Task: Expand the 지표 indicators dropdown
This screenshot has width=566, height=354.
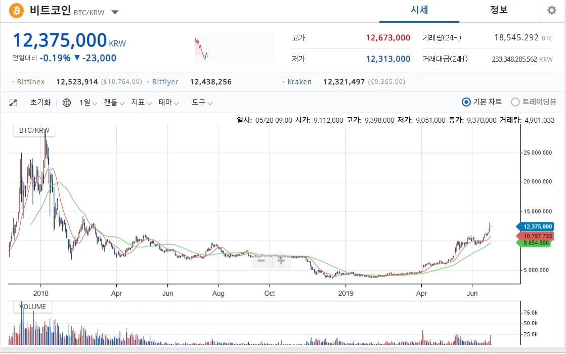Action: pos(141,103)
